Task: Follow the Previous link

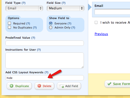Action: tap(101, 34)
